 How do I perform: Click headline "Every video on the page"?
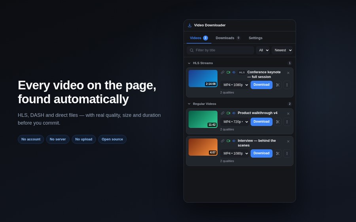tap(87, 85)
